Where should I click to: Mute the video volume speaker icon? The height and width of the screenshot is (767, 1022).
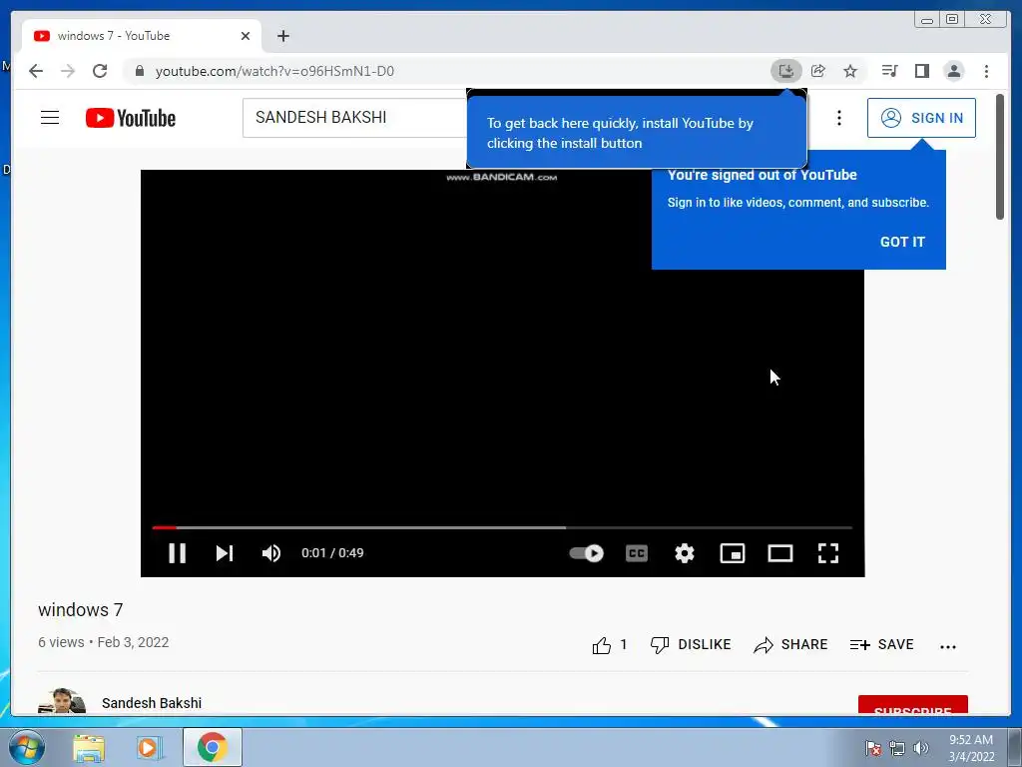click(x=271, y=553)
